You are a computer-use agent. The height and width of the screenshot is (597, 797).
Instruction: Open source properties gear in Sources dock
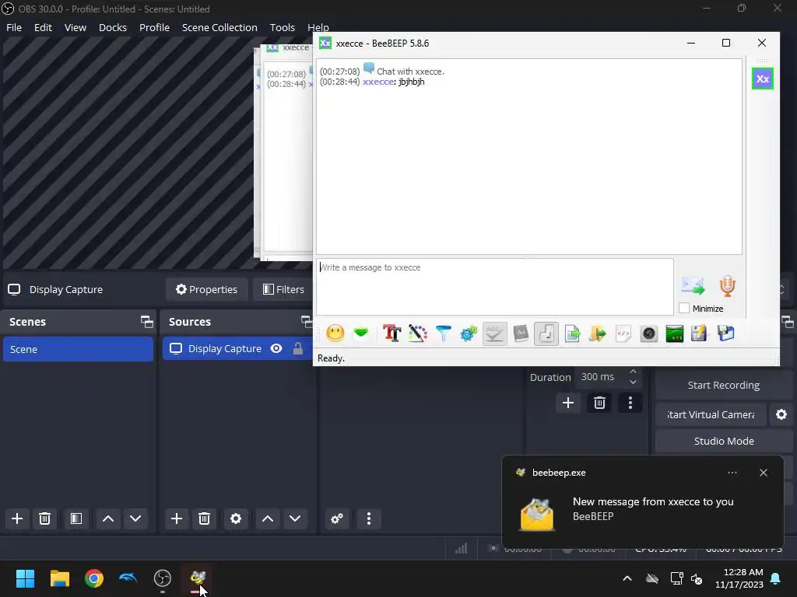[x=236, y=518]
